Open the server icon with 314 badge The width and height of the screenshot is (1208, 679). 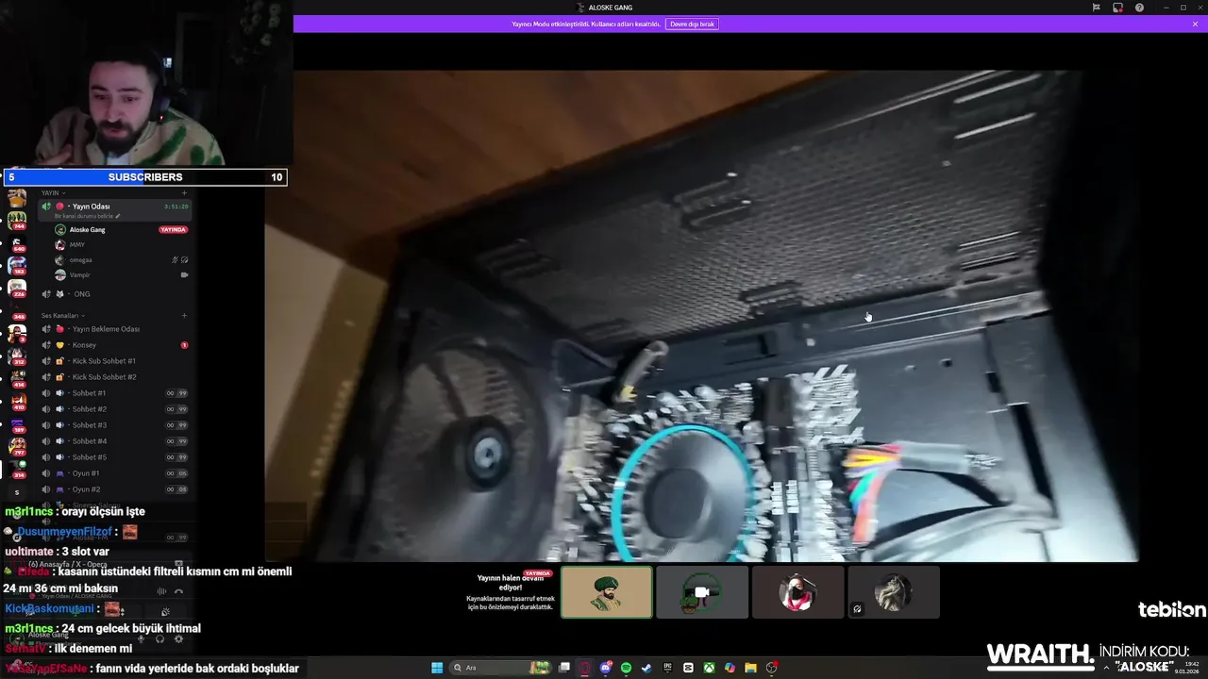click(x=17, y=469)
